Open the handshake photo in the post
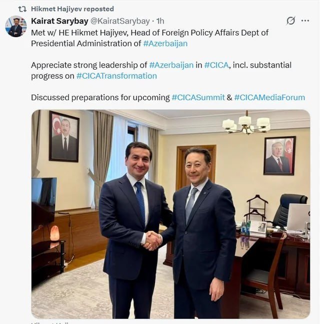 170,214
